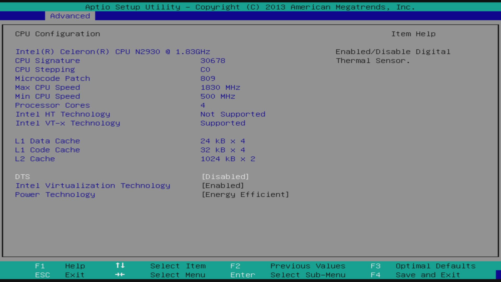Click the L1 Data Cache label
The height and width of the screenshot is (282, 501).
47,141
